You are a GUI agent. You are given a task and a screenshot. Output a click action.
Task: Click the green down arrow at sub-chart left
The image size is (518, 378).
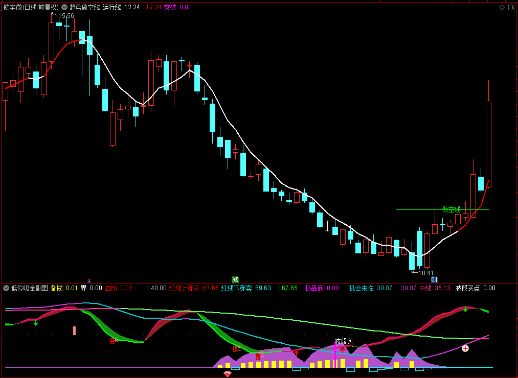[36, 323]
